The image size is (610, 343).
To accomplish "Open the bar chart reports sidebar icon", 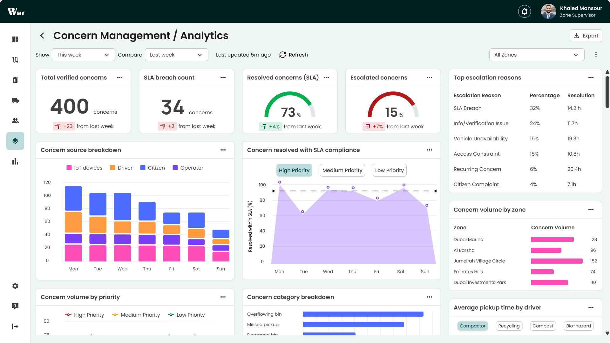I will tap(15, 161).
